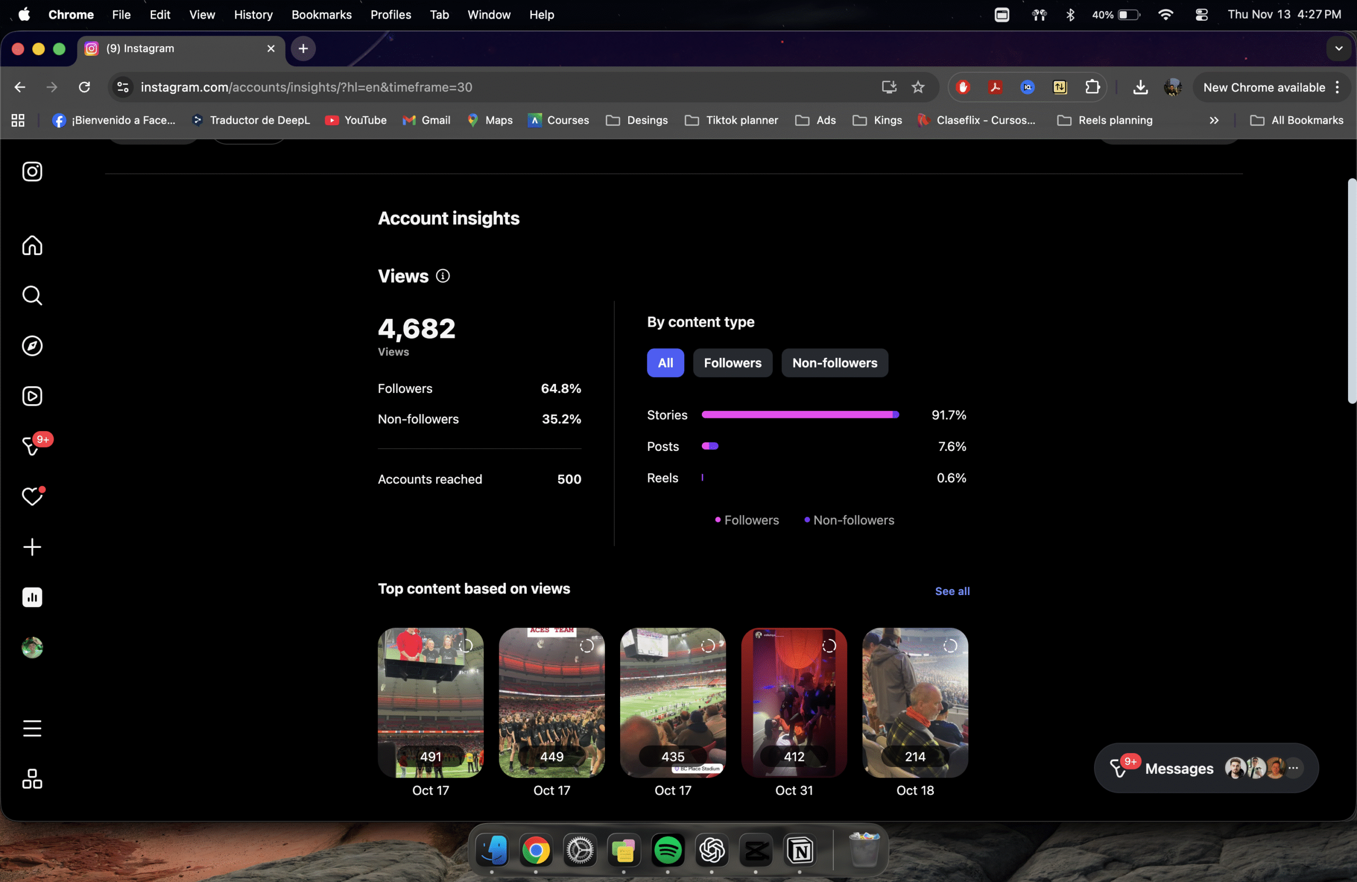Click the Stories percentage bar

pos(799,415)
